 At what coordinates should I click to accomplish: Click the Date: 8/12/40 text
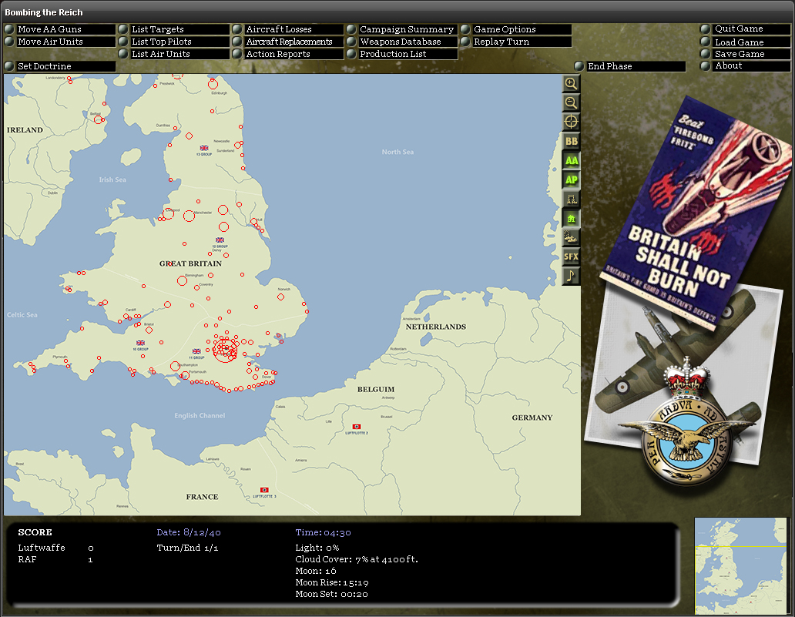pos(189,532)
